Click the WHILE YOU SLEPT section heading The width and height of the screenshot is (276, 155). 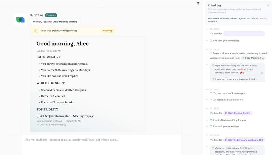[x=50, y=83]
